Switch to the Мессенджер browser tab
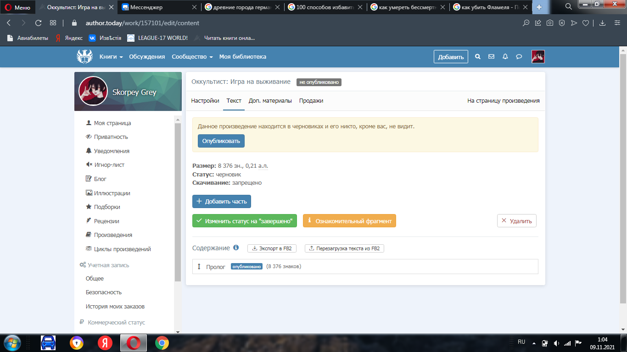 tap(159, 7)
